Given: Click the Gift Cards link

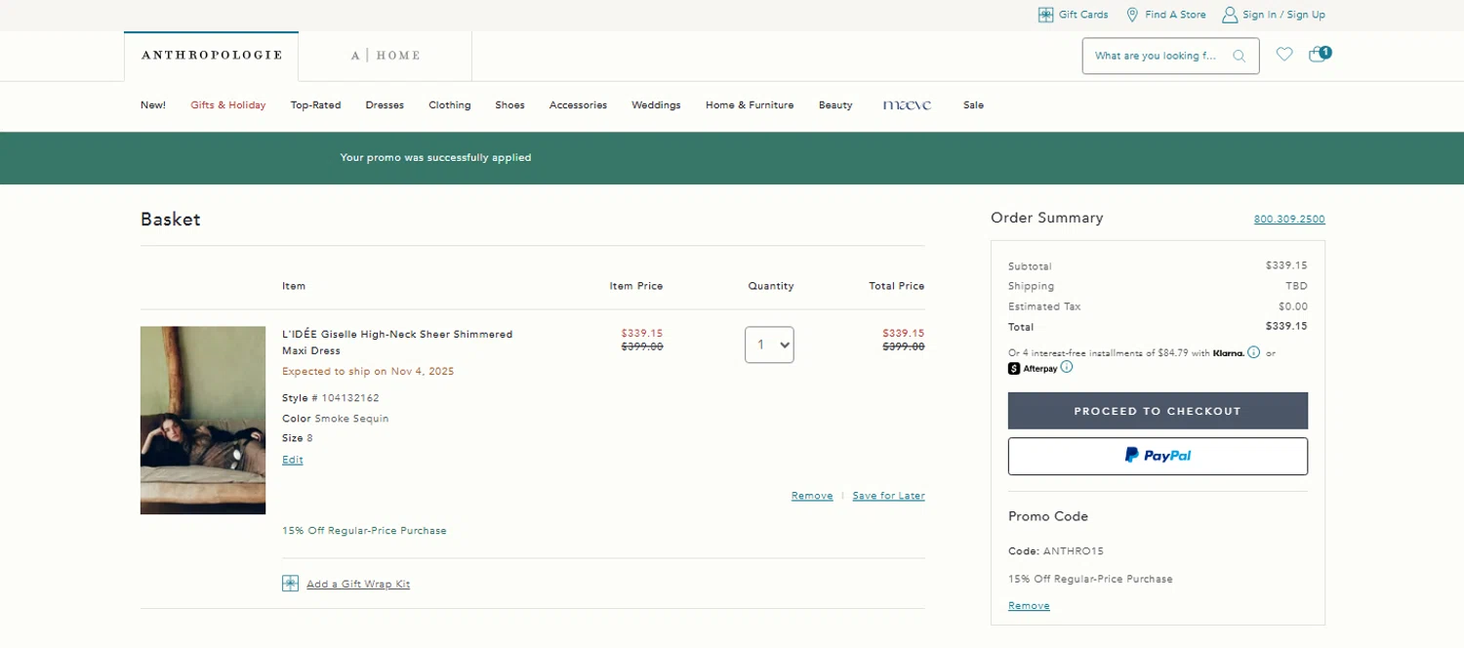Looking at the screenshot, I should pos(1083,15).
